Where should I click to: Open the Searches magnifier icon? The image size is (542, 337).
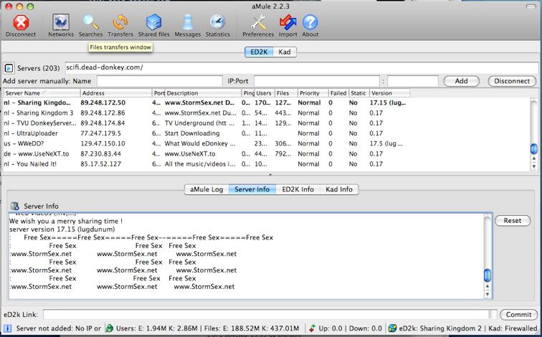90,22
